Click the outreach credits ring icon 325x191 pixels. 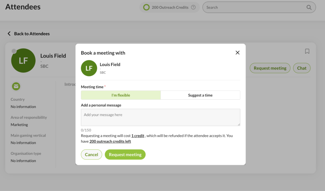coord(146,8)
